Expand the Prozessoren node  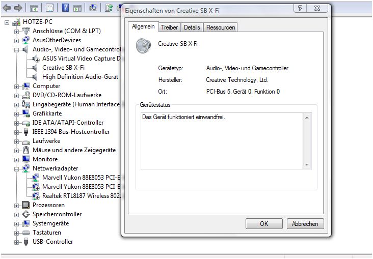pos(16,206)
